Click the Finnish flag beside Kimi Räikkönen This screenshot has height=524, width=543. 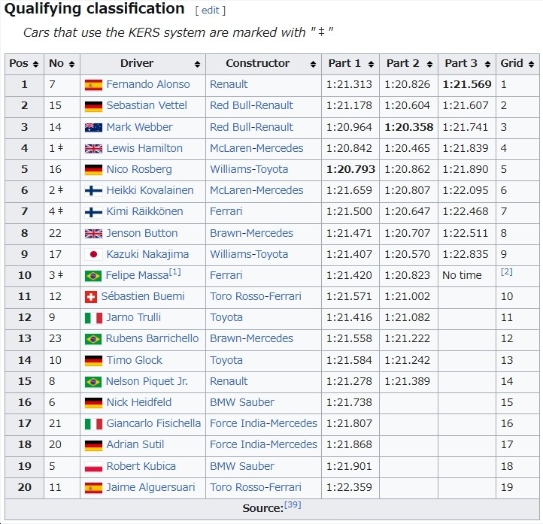pyautogui.click(x=93, y=212)
